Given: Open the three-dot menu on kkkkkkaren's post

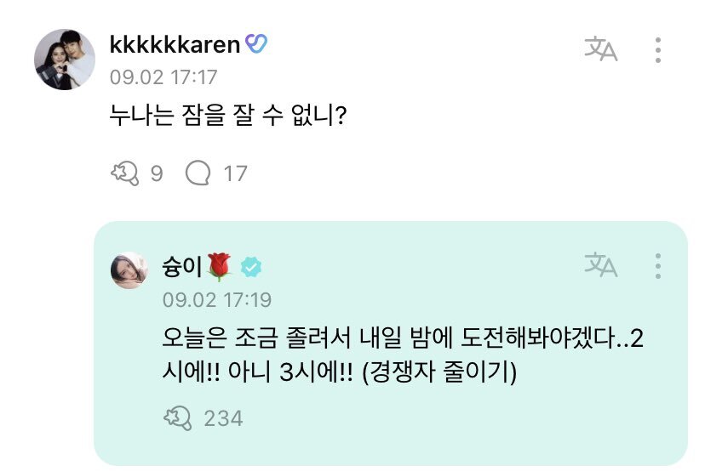Looking at the screenshot, I should (x=658, y=50).
